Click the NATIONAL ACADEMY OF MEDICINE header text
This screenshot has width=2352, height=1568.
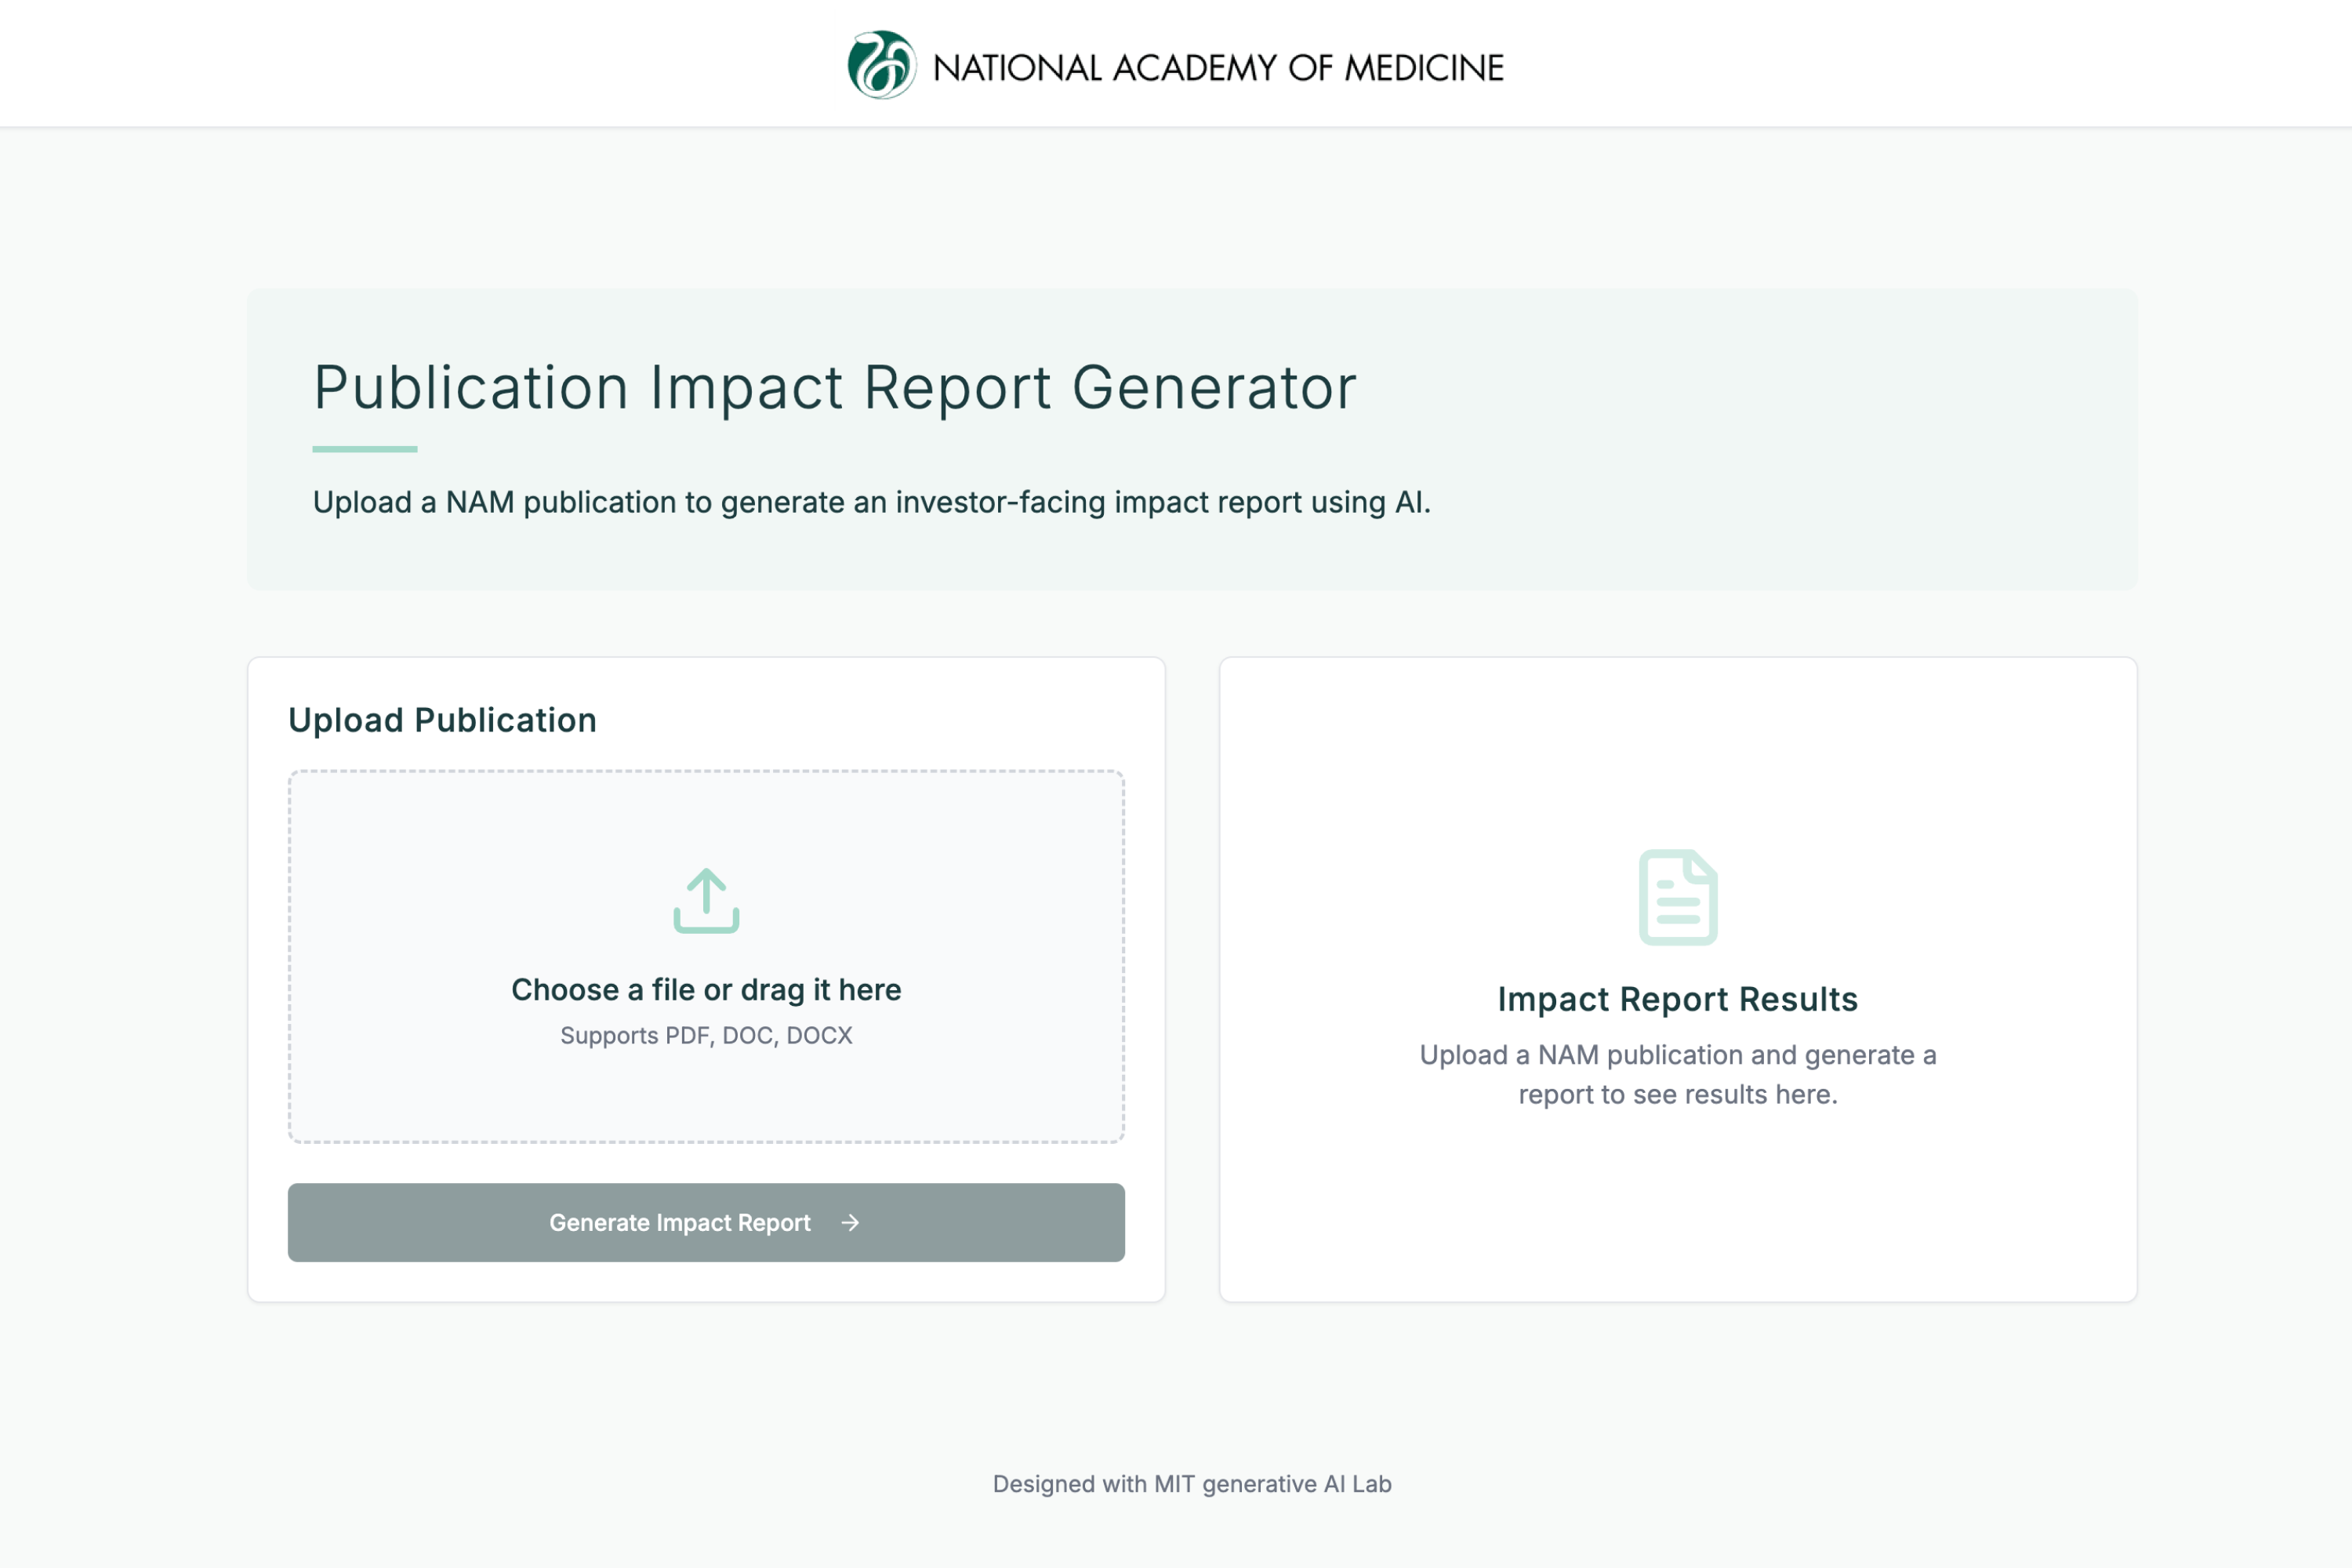1217,68
